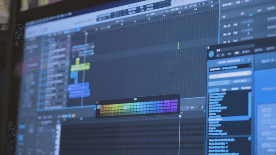The height and width of the screenshot is (155, 276).
Task: Select the Ethnic World category
Action: pos(215,111)
